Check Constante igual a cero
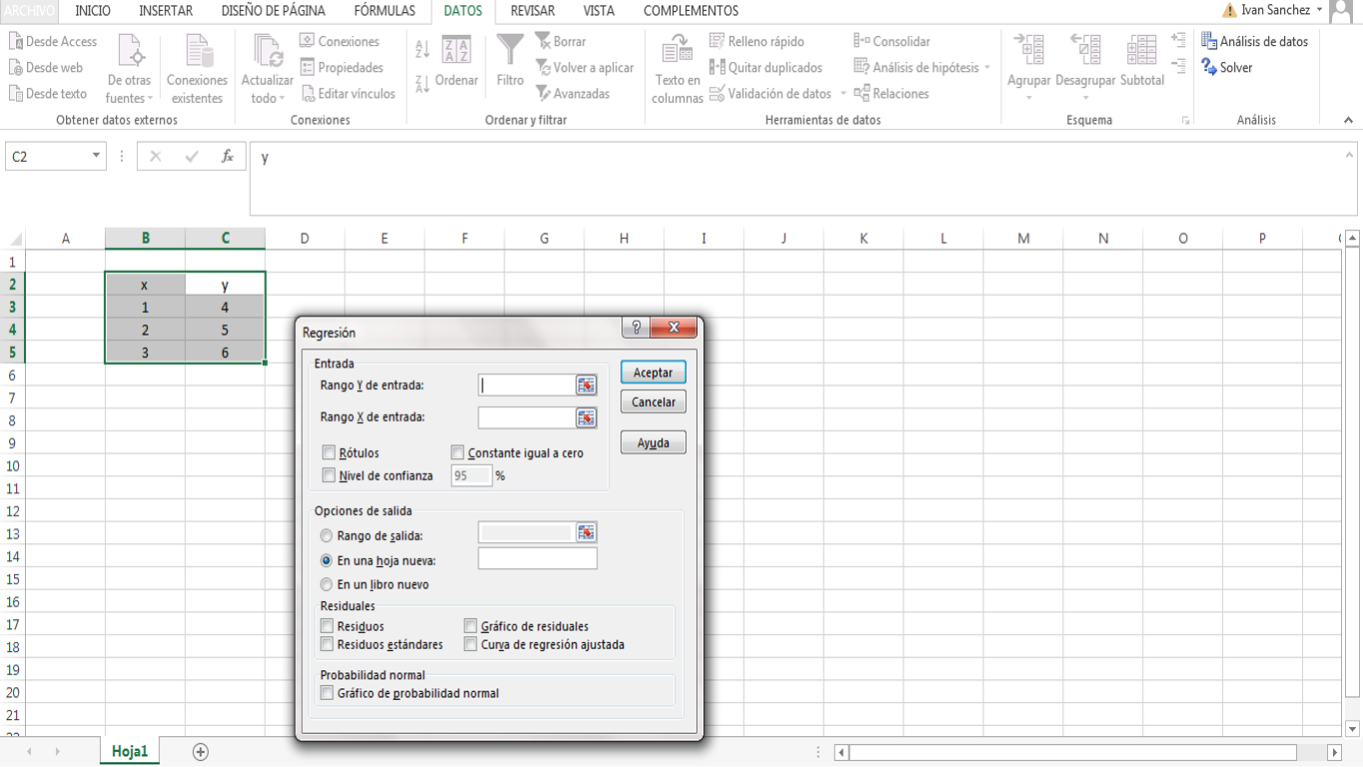The height and width of the screenshot is (767, 1363). 457,453
